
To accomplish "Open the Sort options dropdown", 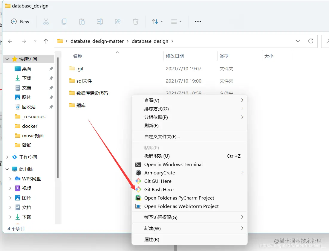I will tap(157, 22).
